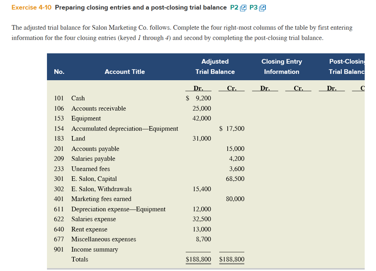376x271 pixels.
Task: Select the Adjusted Trial Balance column header
Action: click(215, 67)
